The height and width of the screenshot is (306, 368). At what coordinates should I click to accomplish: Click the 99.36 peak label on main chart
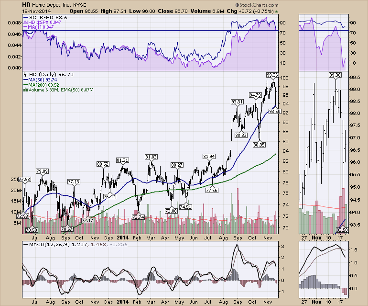pyautogui.click(x=272, y=75)
